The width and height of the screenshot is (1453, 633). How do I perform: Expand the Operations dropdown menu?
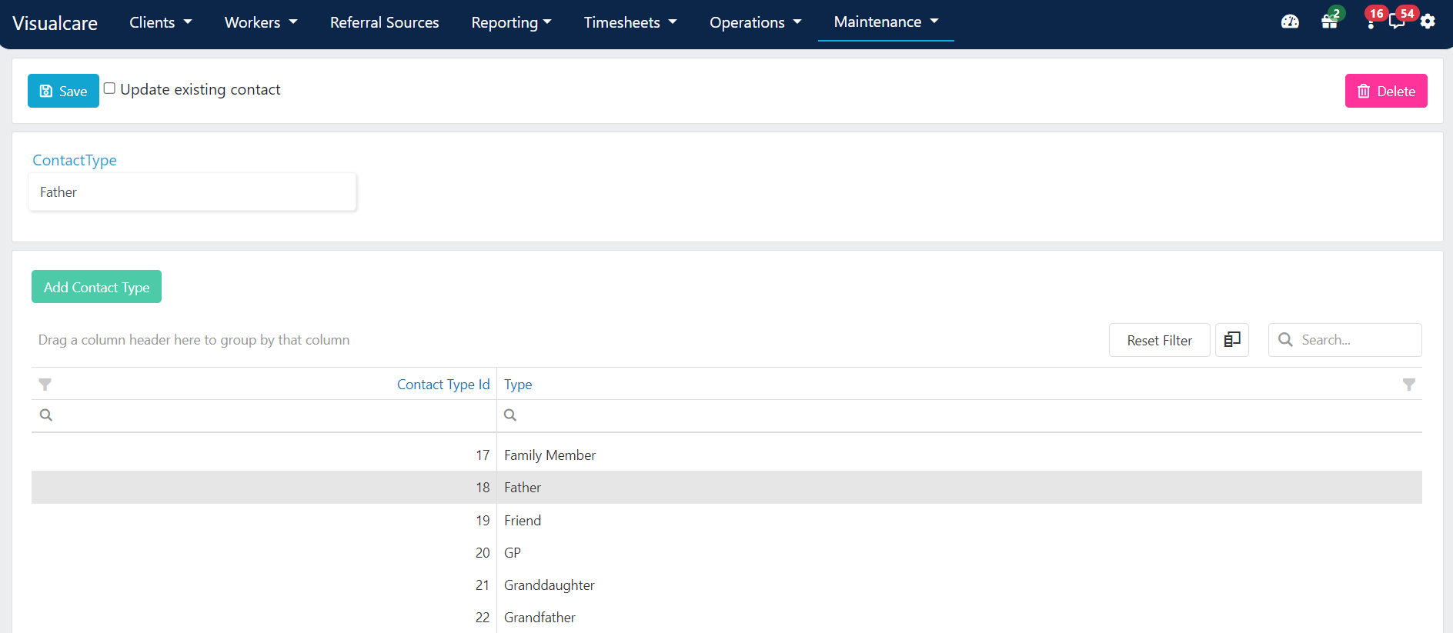click(x=756, y=22)
